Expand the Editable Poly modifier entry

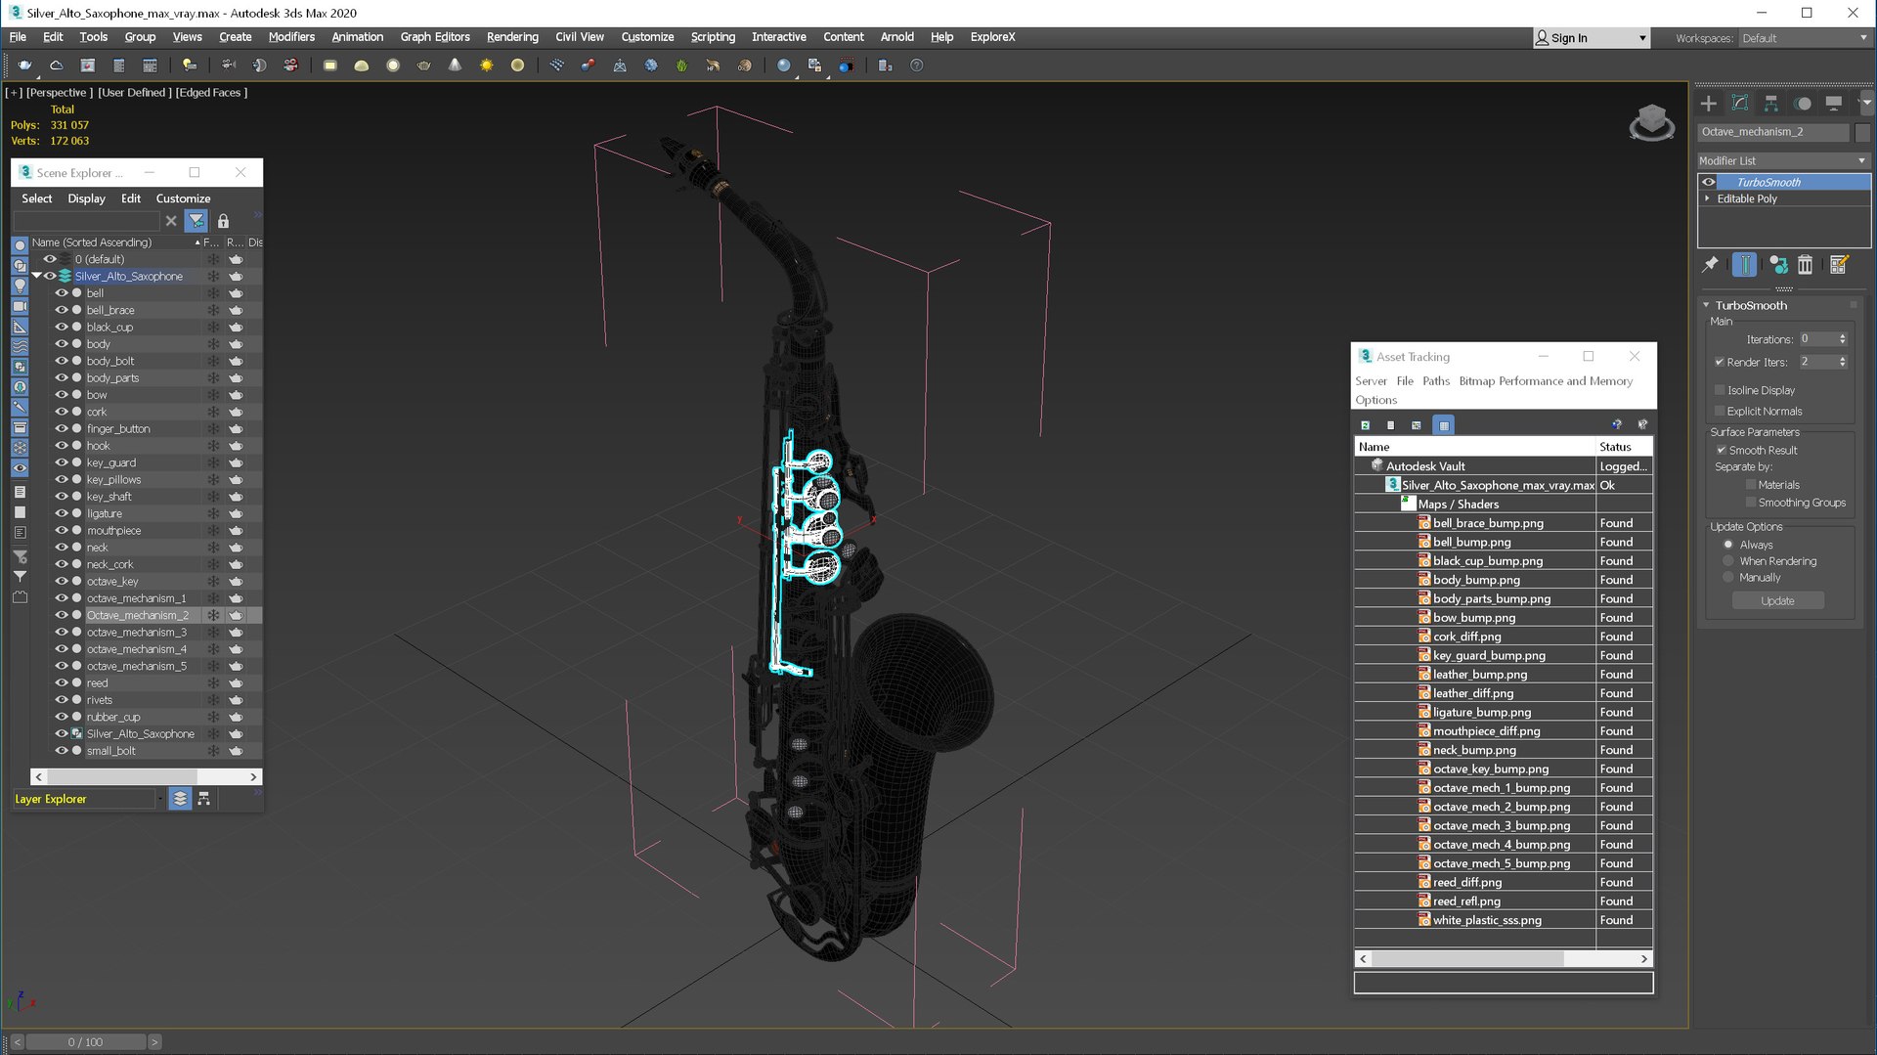(x=1708, y=198)
